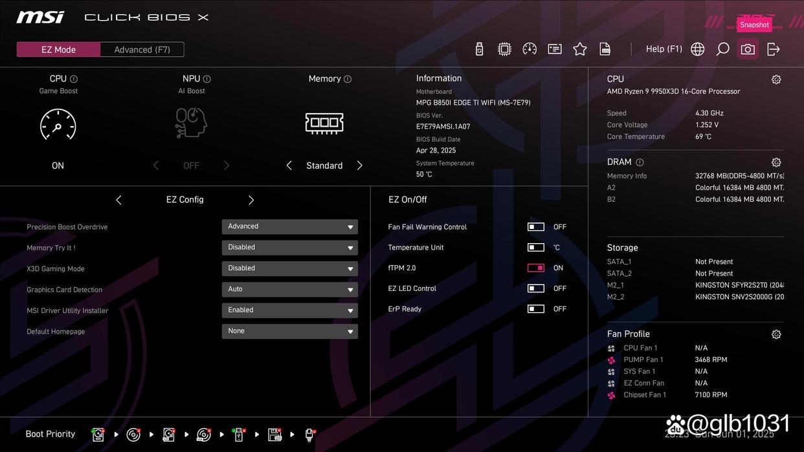804x452 pixels.
Task: Select the network boot device icon
Action: pos(309,435)
